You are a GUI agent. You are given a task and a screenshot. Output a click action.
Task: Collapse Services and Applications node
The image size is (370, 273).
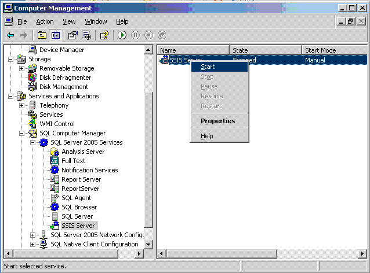point(10,96)
